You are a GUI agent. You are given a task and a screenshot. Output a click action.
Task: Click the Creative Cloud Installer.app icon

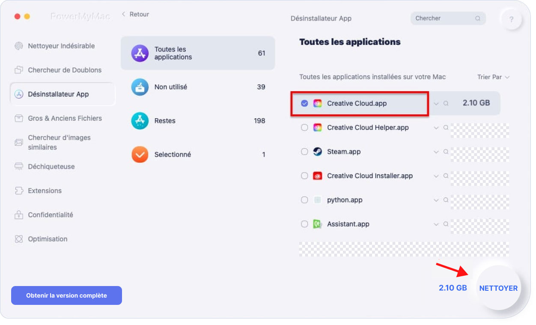click(x=317, y=176)
